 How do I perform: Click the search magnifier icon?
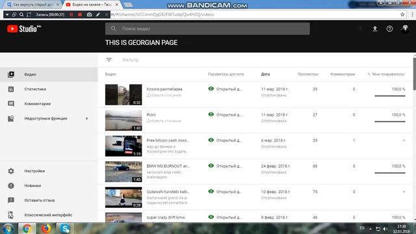click(113, 29)
